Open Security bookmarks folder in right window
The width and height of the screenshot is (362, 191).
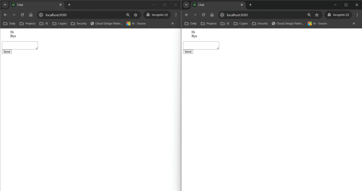point(260,24)
